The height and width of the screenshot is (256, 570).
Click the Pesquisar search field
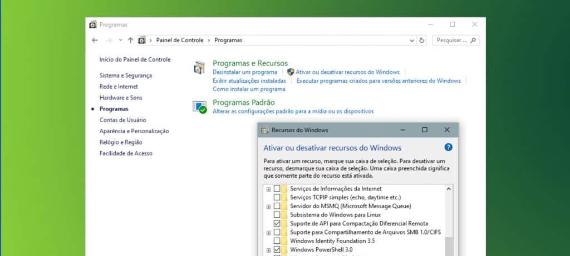coord(451,40)
